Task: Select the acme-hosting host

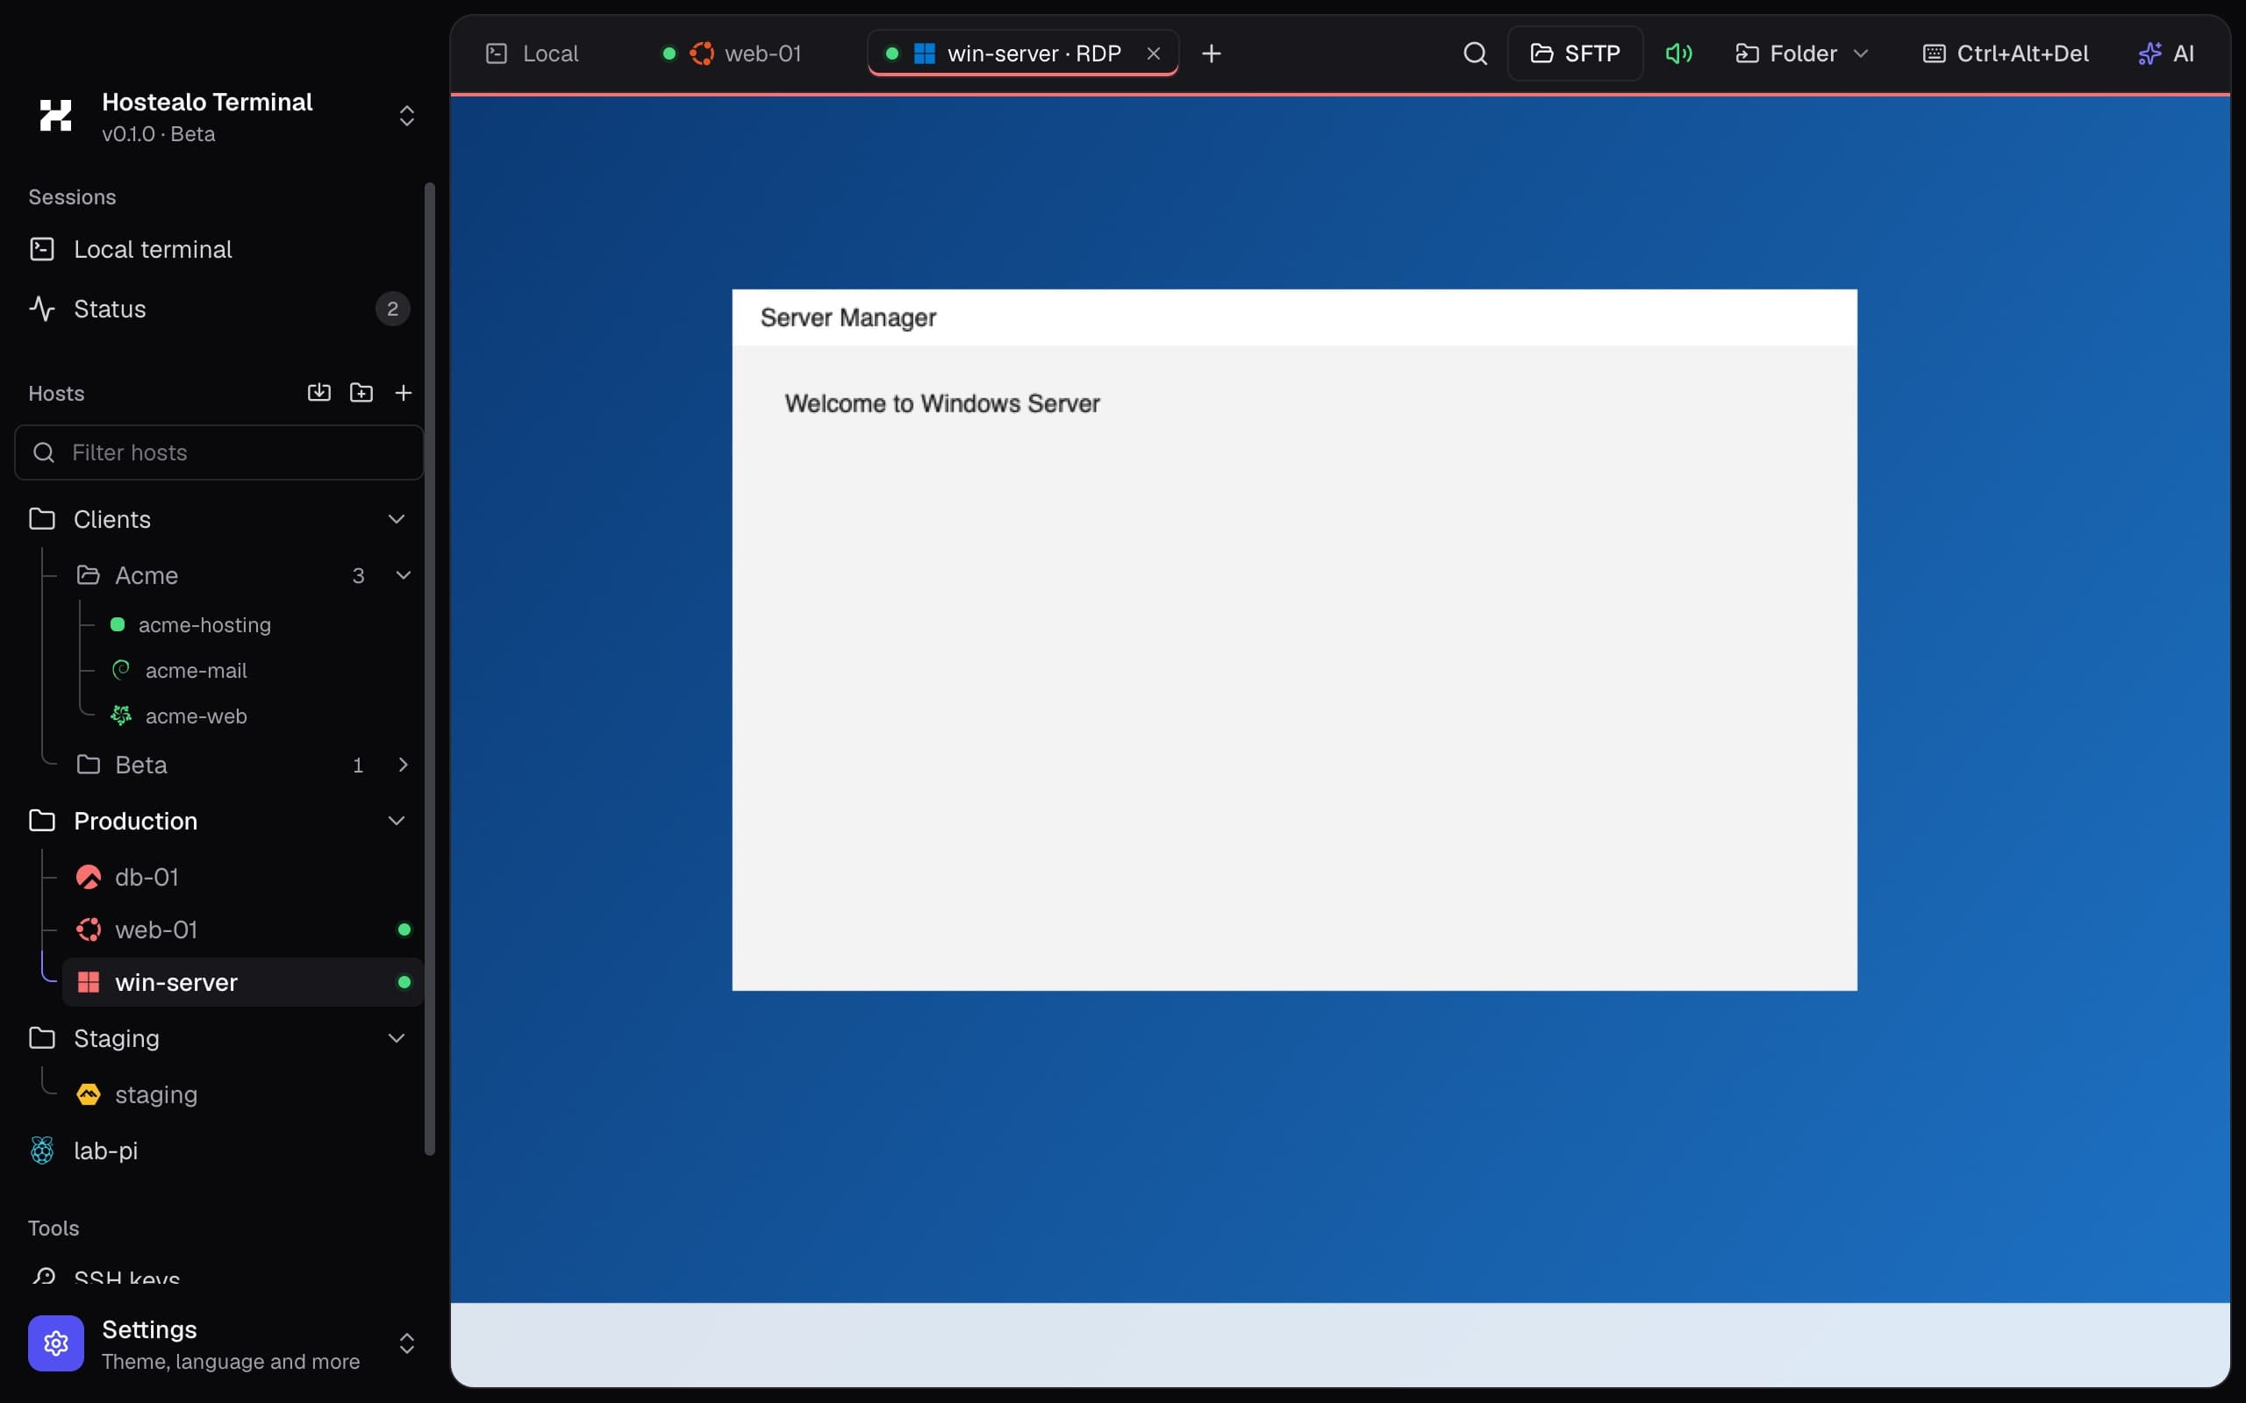Action: click(204, 625)
